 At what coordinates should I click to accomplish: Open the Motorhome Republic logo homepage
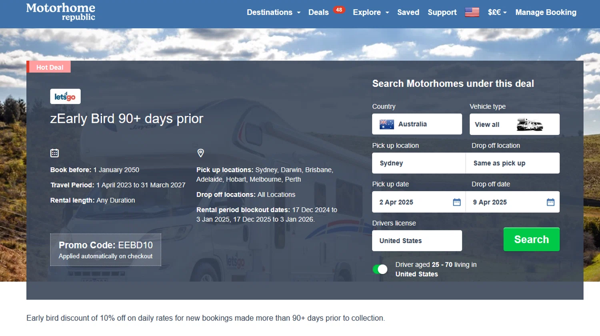click(x=61, y=12)
